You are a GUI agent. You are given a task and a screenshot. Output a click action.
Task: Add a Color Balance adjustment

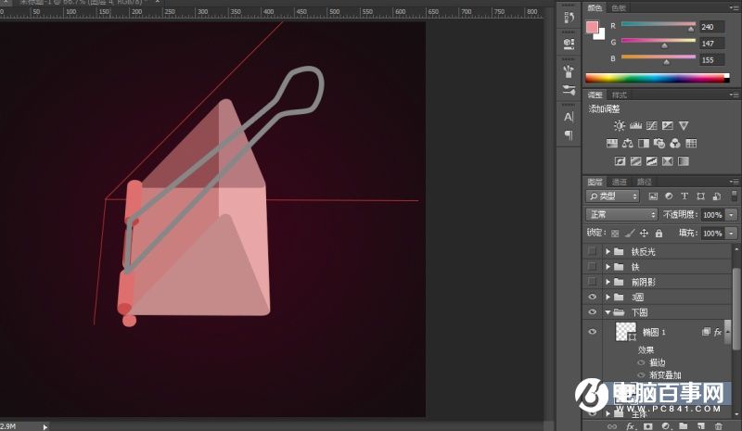pyautogui.click(x=628, y=143)
